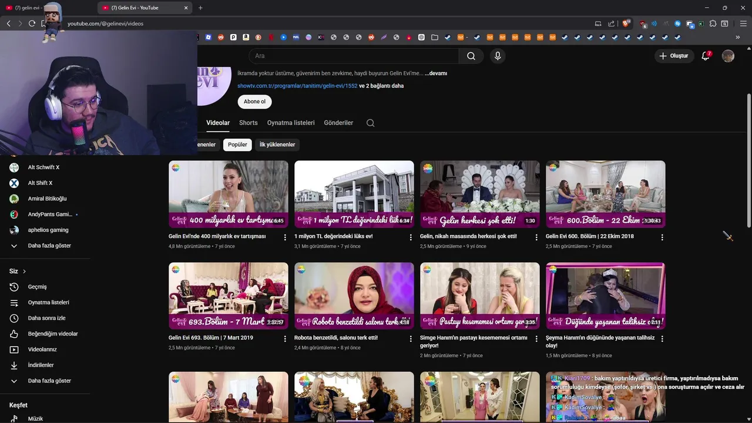Open options for 'Gelin Evi 693. Bölüm' video
This screenshot has height=423, width=752.
285,339
